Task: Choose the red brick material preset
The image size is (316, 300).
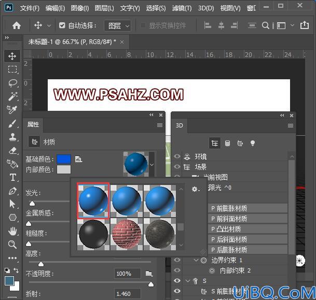Action: click(127, 234)
